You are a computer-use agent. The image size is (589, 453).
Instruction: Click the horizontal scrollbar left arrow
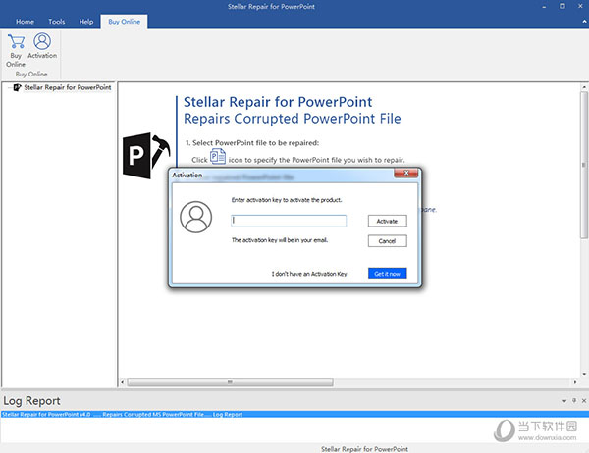coord(122,382)
